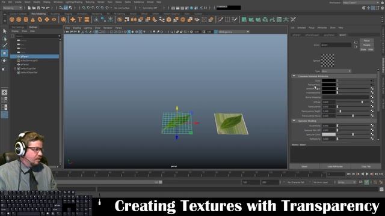The width and height of the screenshot is (385, 216).
Task: Click the Go to start of range button
Action: [348, 174]
